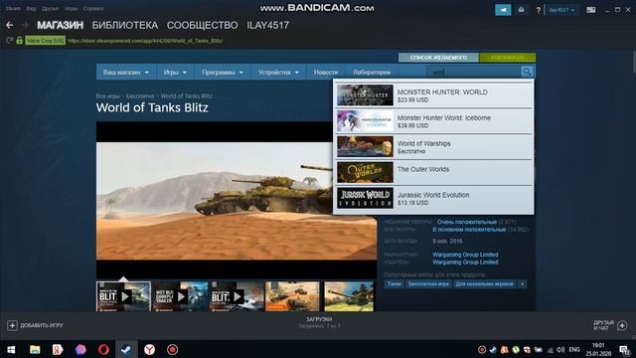Open Yandex Browser from the taskbar
Viewport: 636px width, 358px height.
click(149, 349)
